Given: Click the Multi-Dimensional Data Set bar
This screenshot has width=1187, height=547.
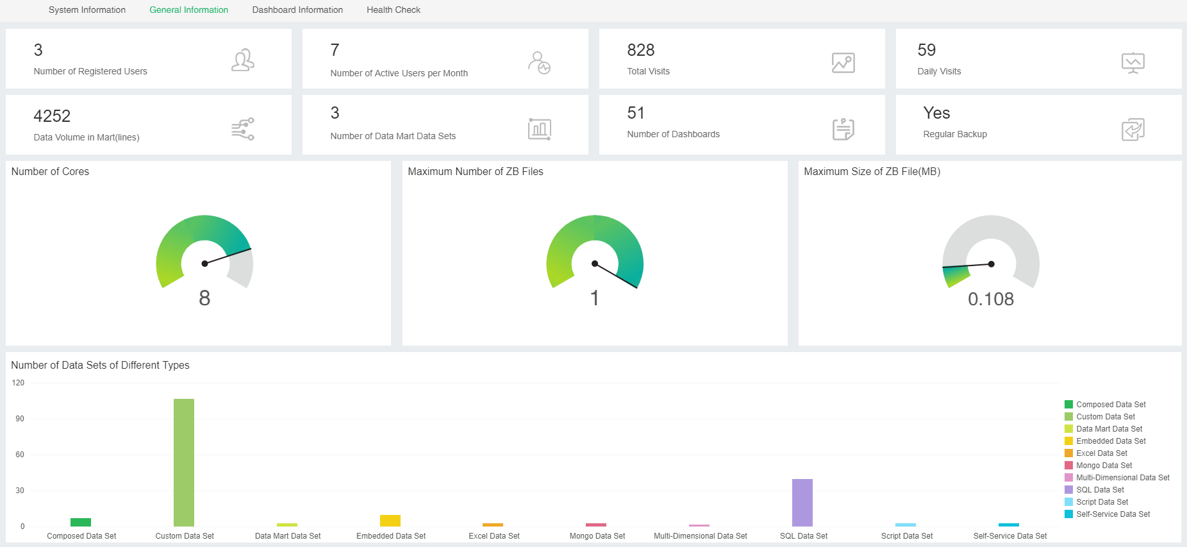Looking at the screenshot, I should 699,525.
